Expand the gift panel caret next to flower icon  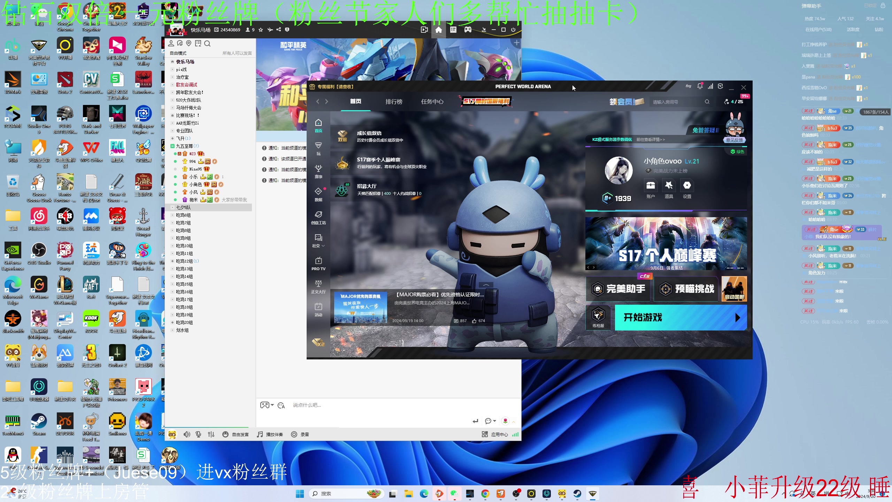pos(514,421)
